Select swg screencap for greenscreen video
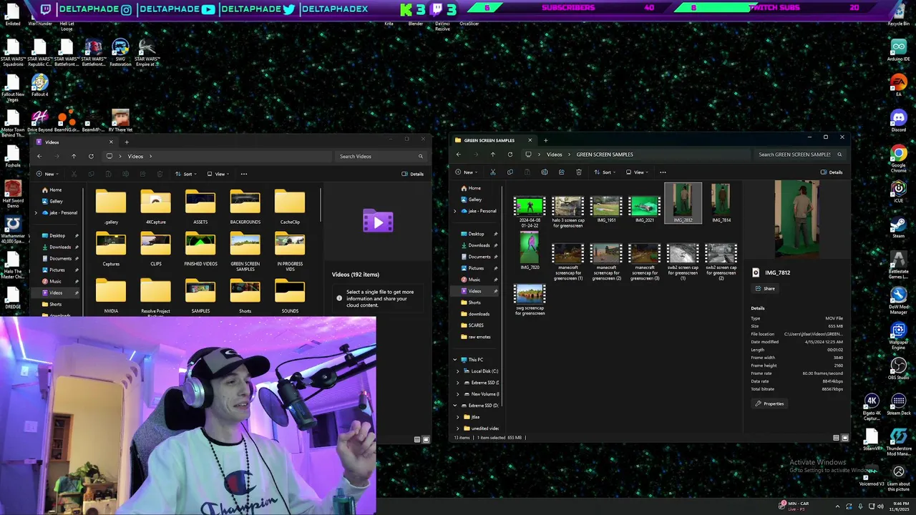Image resolution: width=916 pixels, height=515 pixels. coord(530,300)
